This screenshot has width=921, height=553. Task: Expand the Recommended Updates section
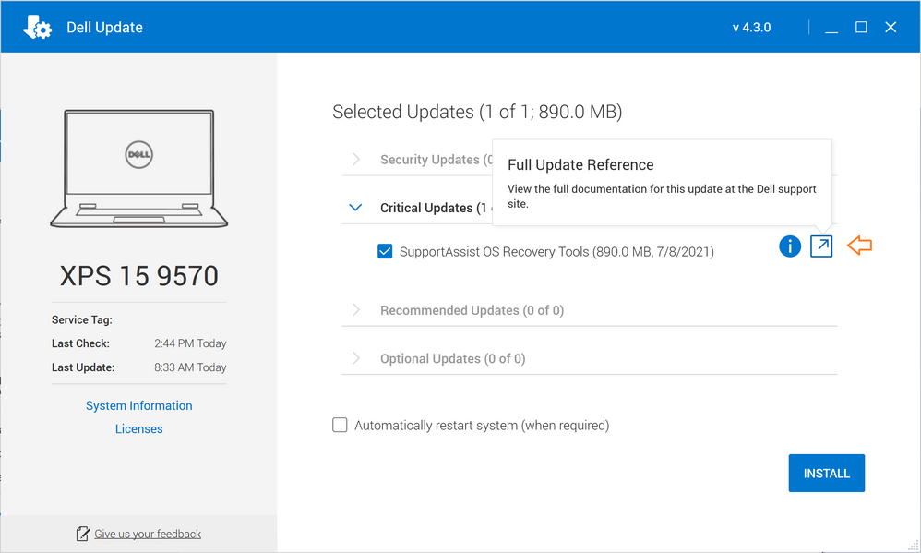[356, 309]
